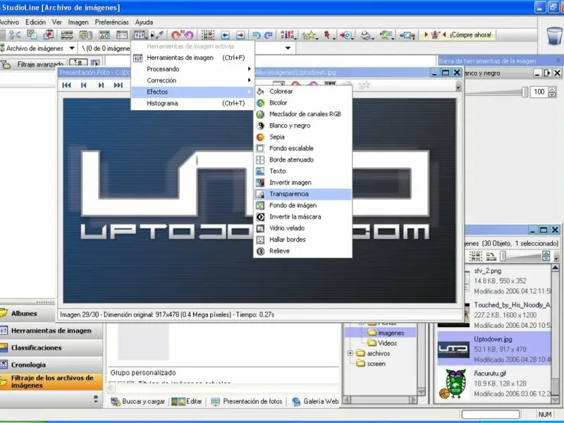Expand sidebar options chevron below Filtraje
This screenshot has height=423, width=564.
[96, 398]
